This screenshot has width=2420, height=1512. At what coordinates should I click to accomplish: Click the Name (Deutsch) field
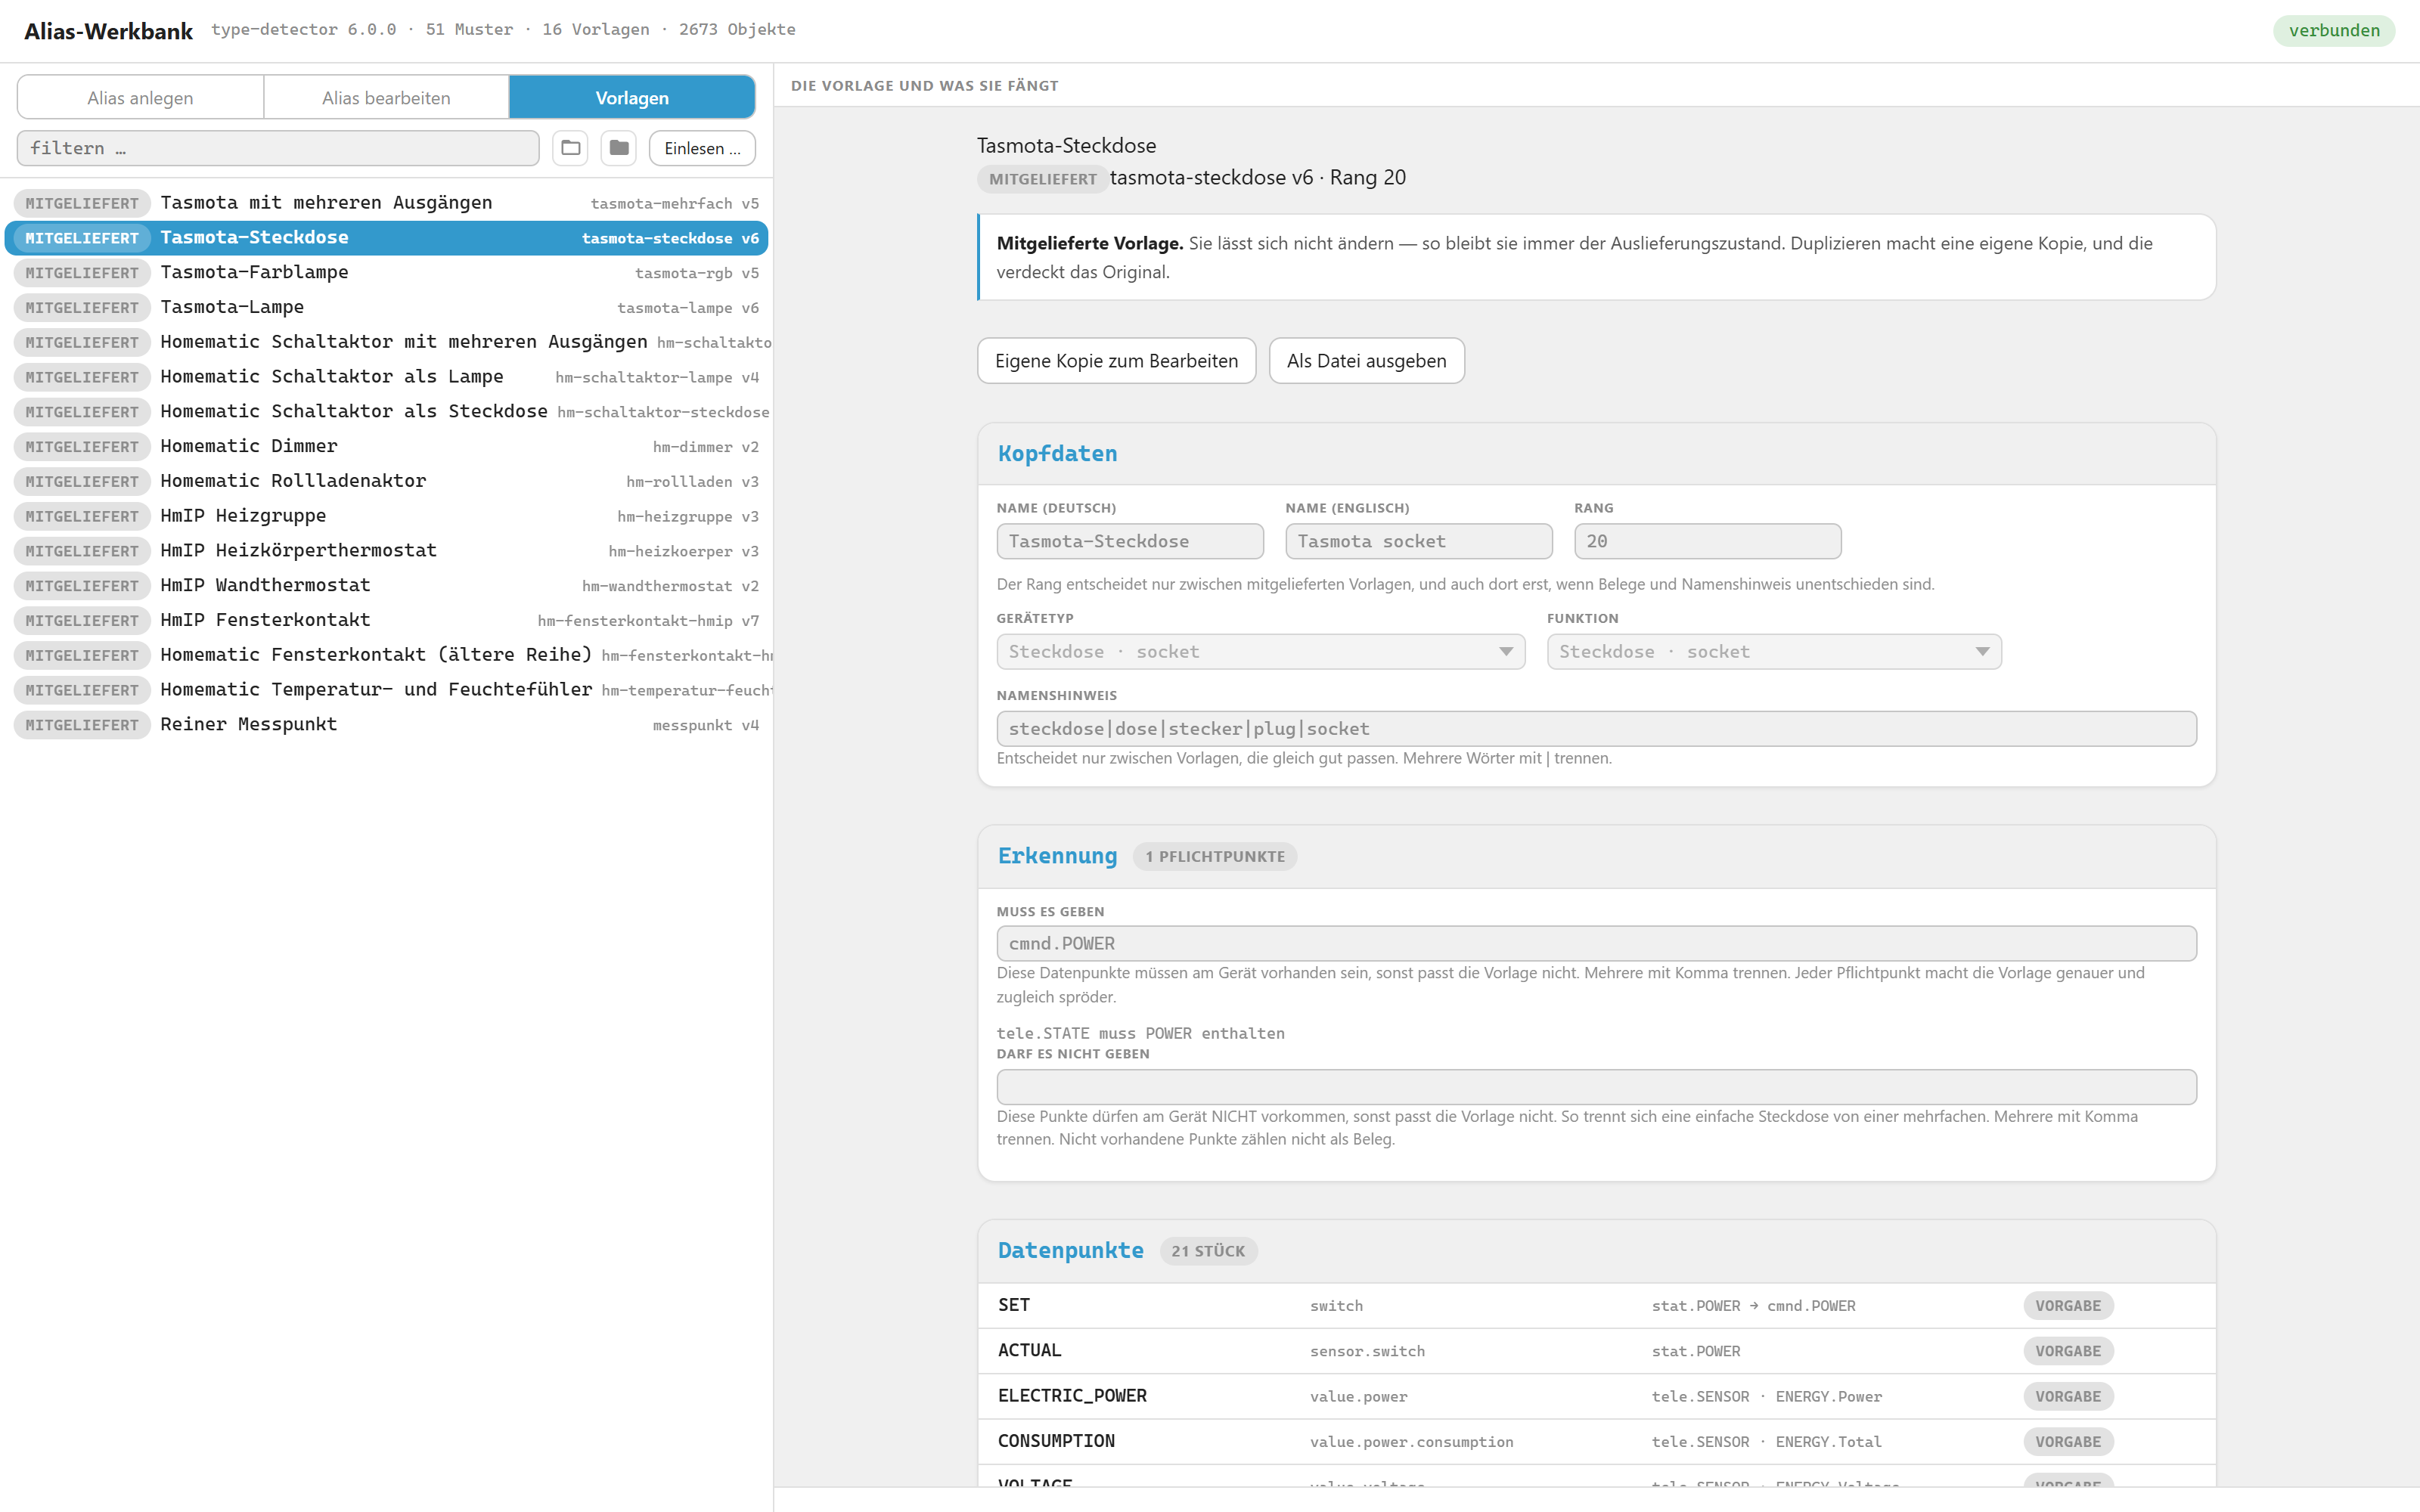(x=1130, y=541)
